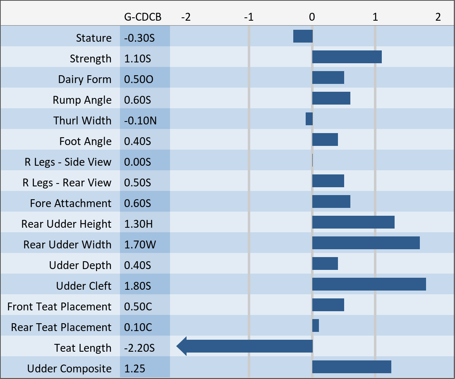The width and height of the screenshot is (455, 379).
Task: Select the Fore Attachment label
Action: click(71, 203)
